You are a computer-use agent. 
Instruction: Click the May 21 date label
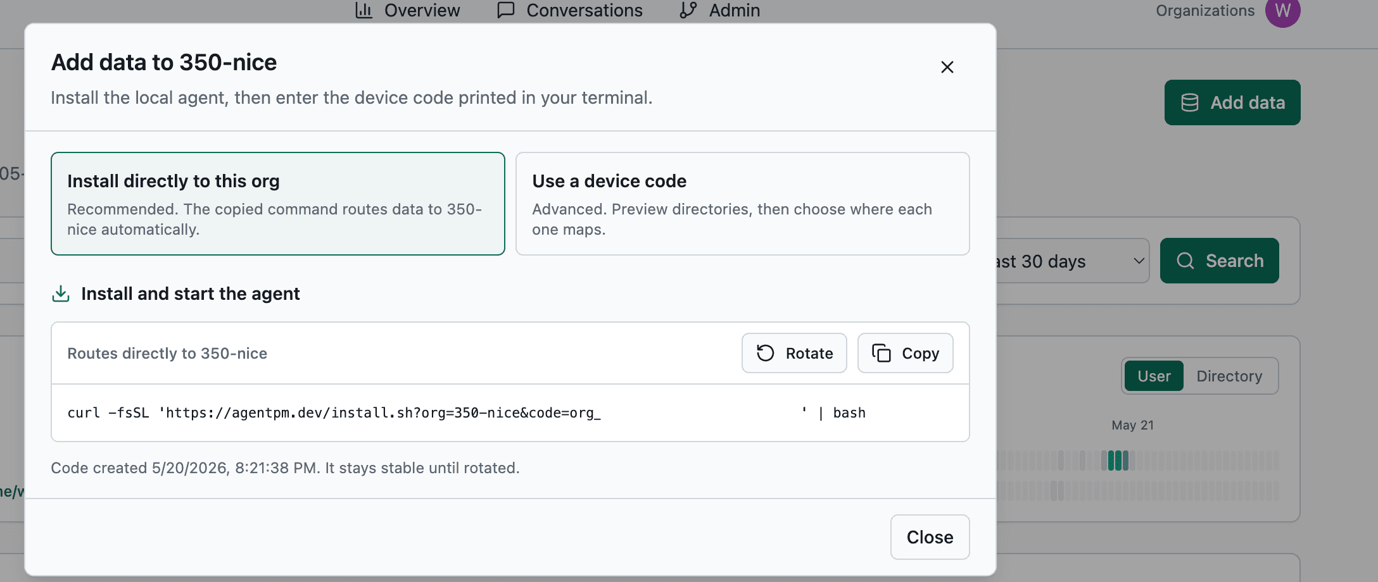1132,425
